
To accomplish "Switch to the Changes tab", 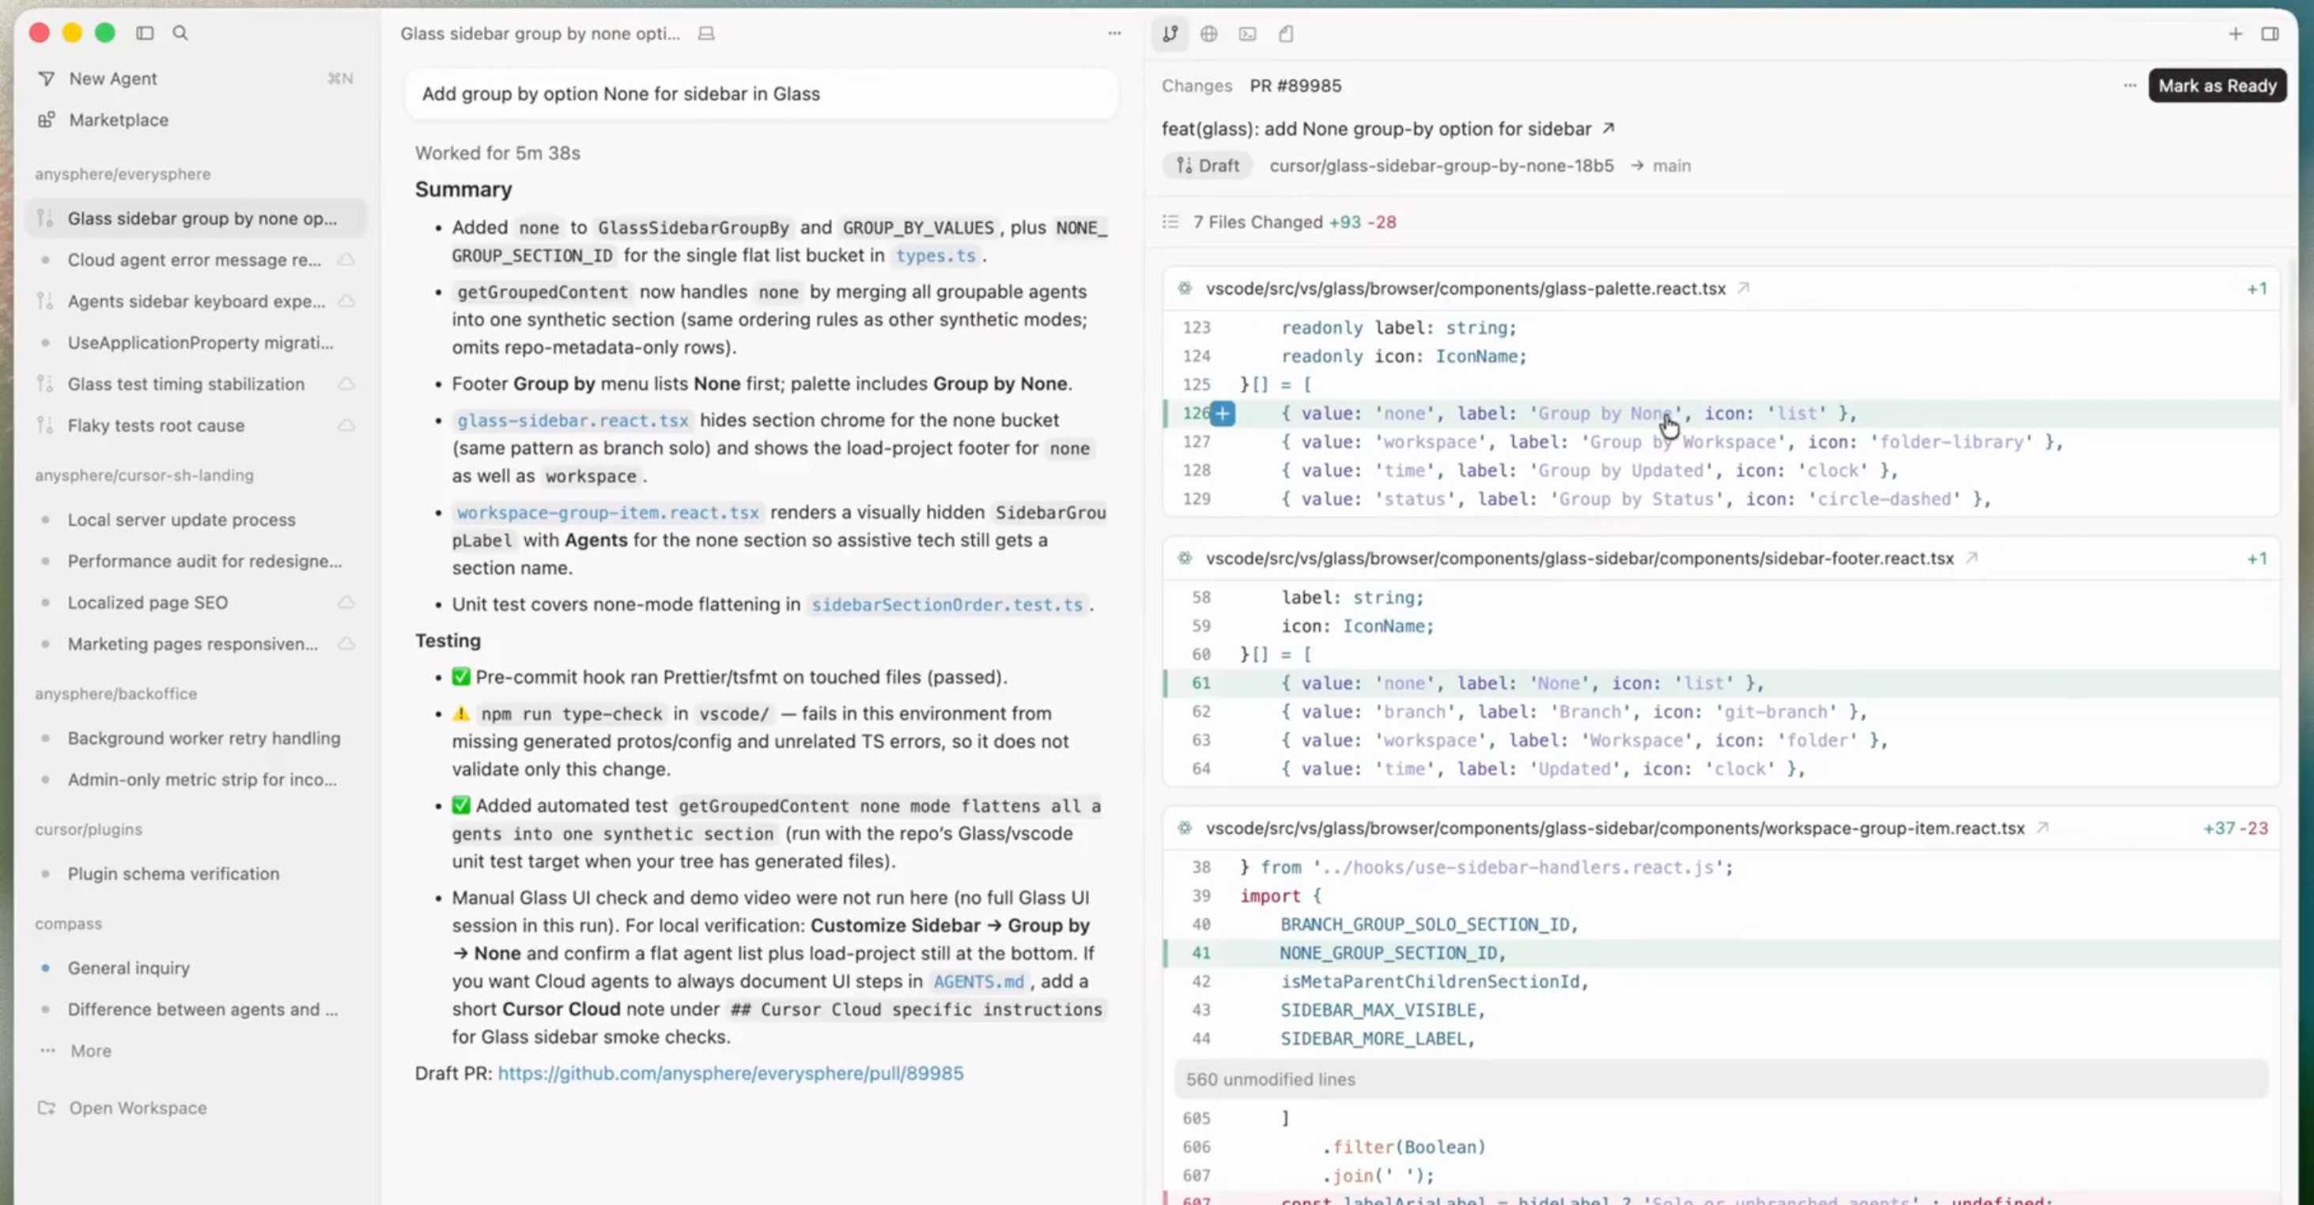I will tap(1197, 86).
